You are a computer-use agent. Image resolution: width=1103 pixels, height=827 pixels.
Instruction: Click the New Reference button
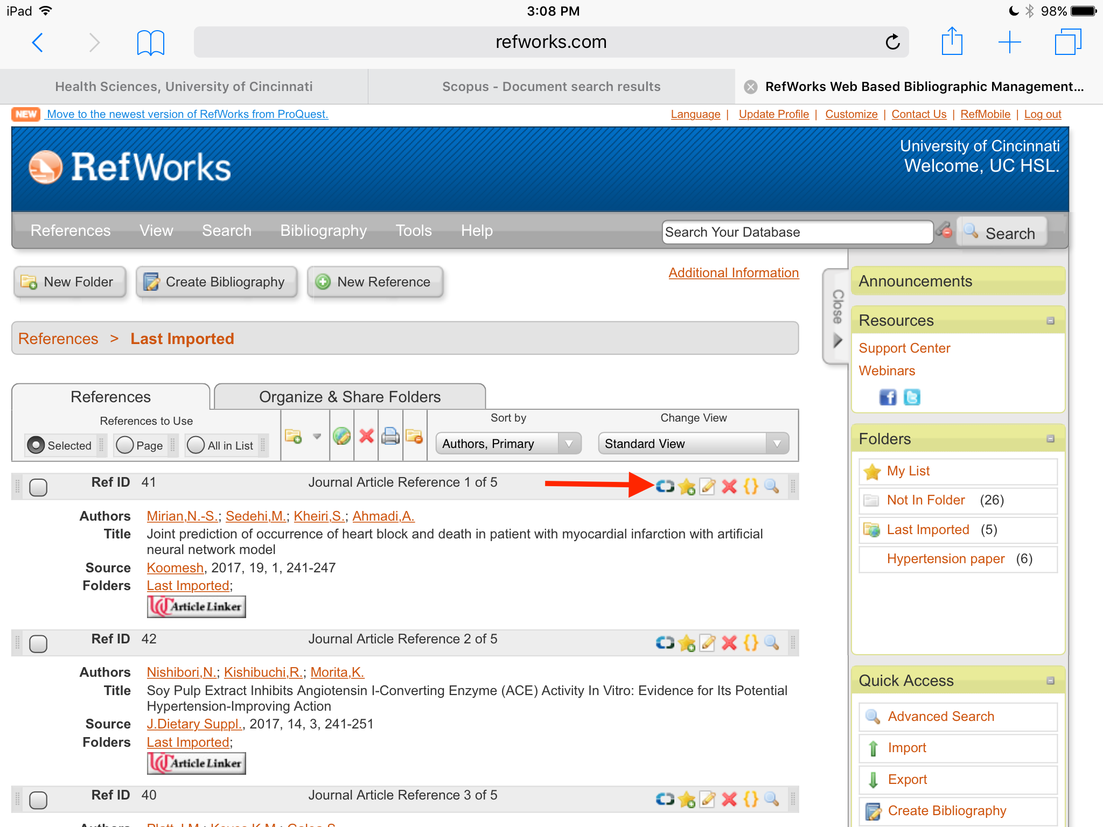coord(375,282)
